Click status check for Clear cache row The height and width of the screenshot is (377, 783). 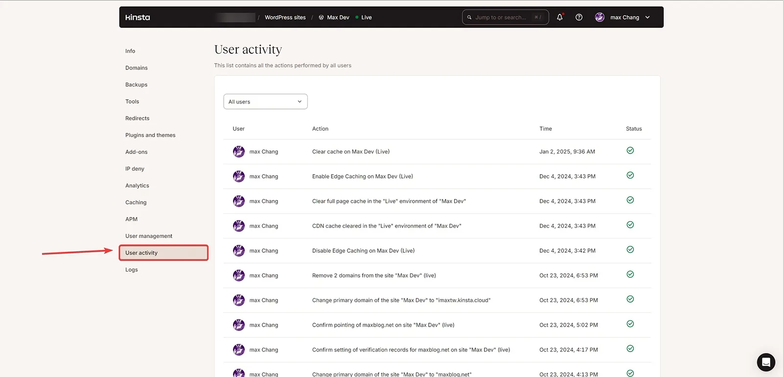(x=630, y=151)
